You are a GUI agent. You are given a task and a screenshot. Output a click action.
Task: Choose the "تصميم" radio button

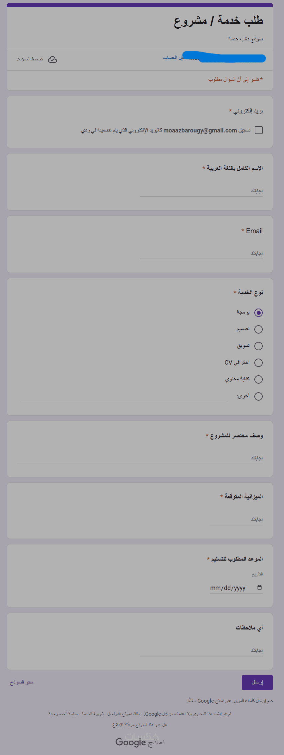(x=258, y=329)
